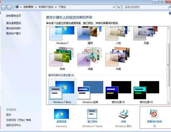Open 更改帐户图片 link
This screenshot has width=171, height=132.
click(13, 33)
